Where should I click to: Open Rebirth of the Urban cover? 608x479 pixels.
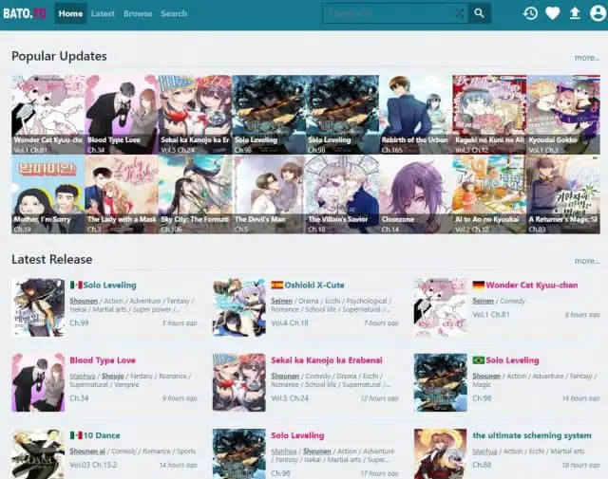tap(416, 115)
